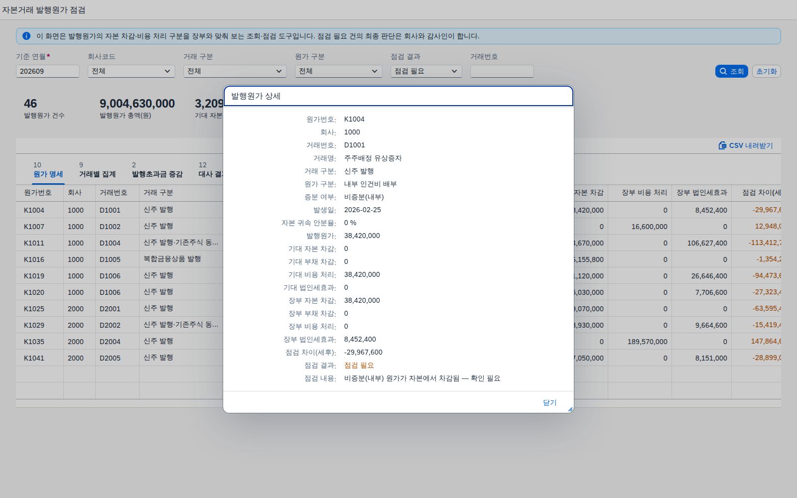The height and width of the screenshot is (498, 797).
Task: Select the K1011 row cell
Action: [x=40, y=243]
